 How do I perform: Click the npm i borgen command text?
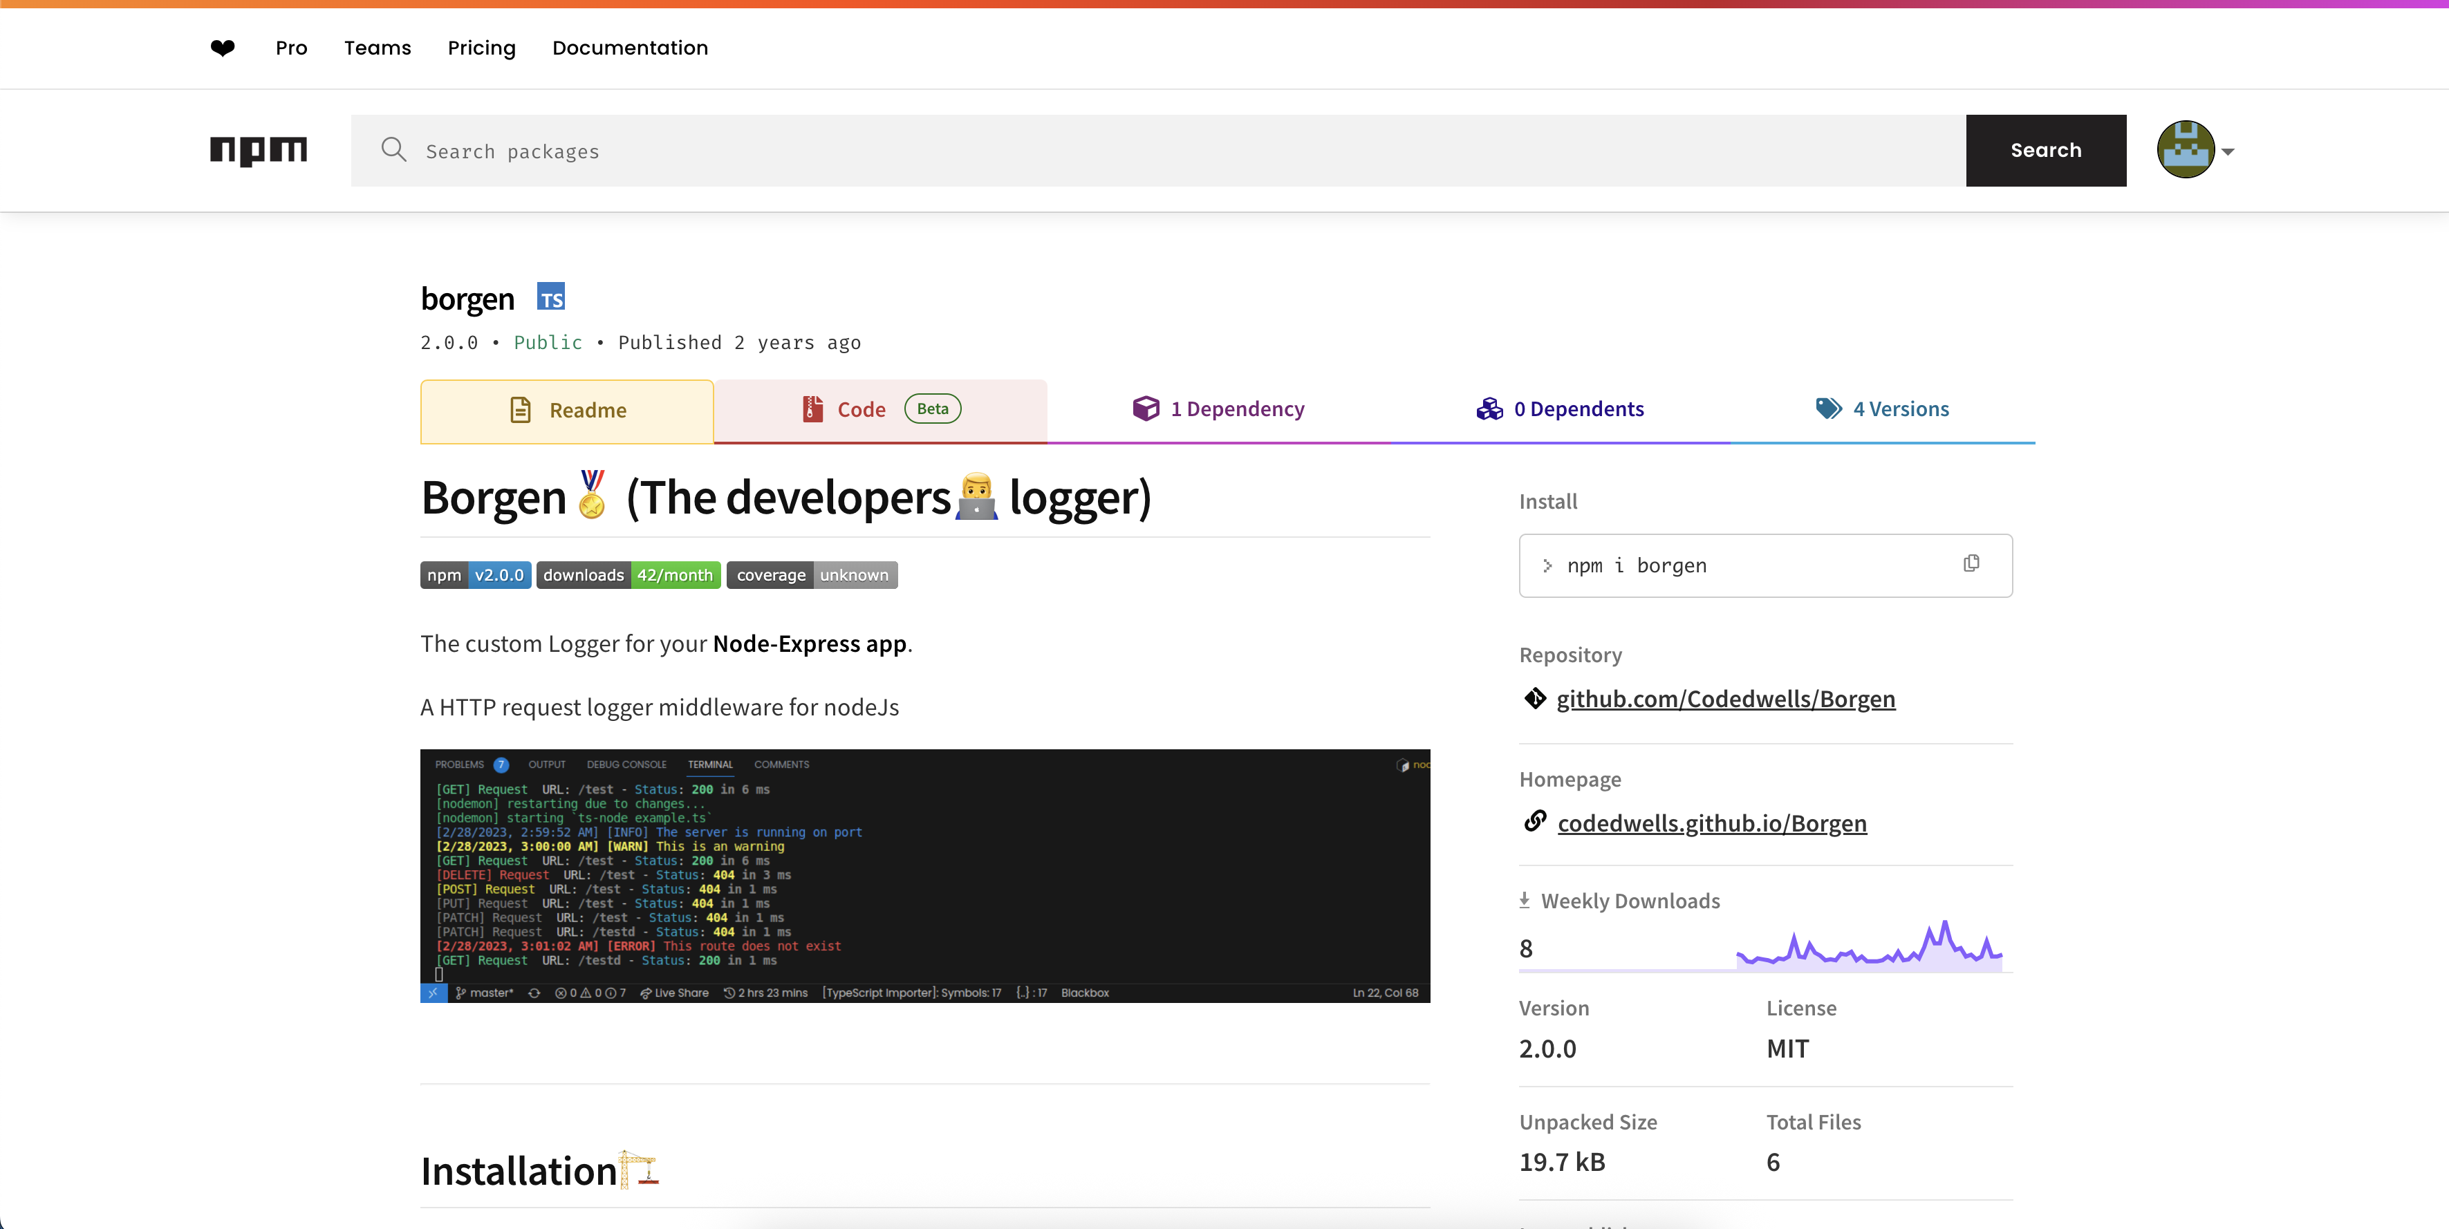tap(1636, 565)
